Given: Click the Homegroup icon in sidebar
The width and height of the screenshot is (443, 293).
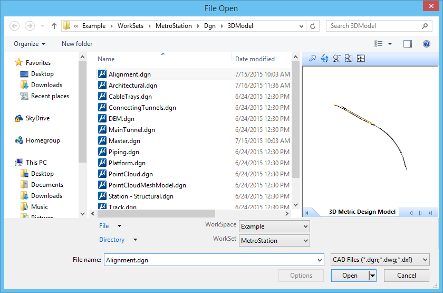Looking at the screenshot, I should click(x=19, y=140).
